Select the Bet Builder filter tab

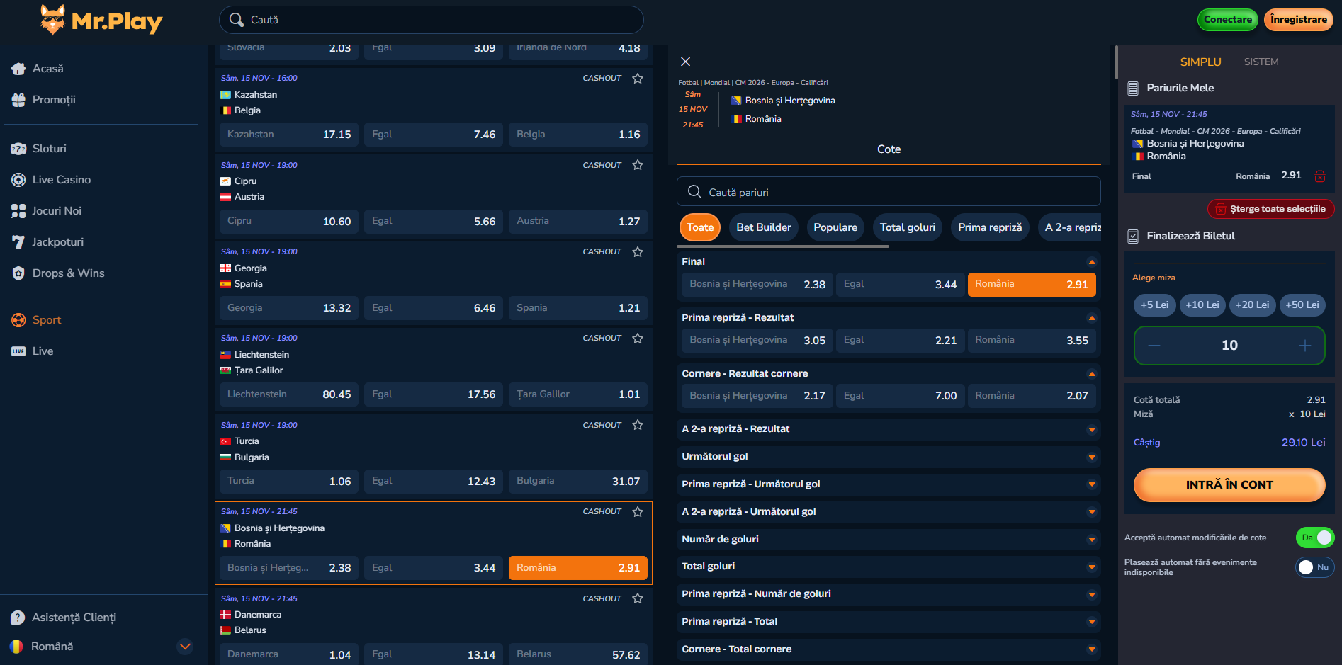tap(763, 227)
